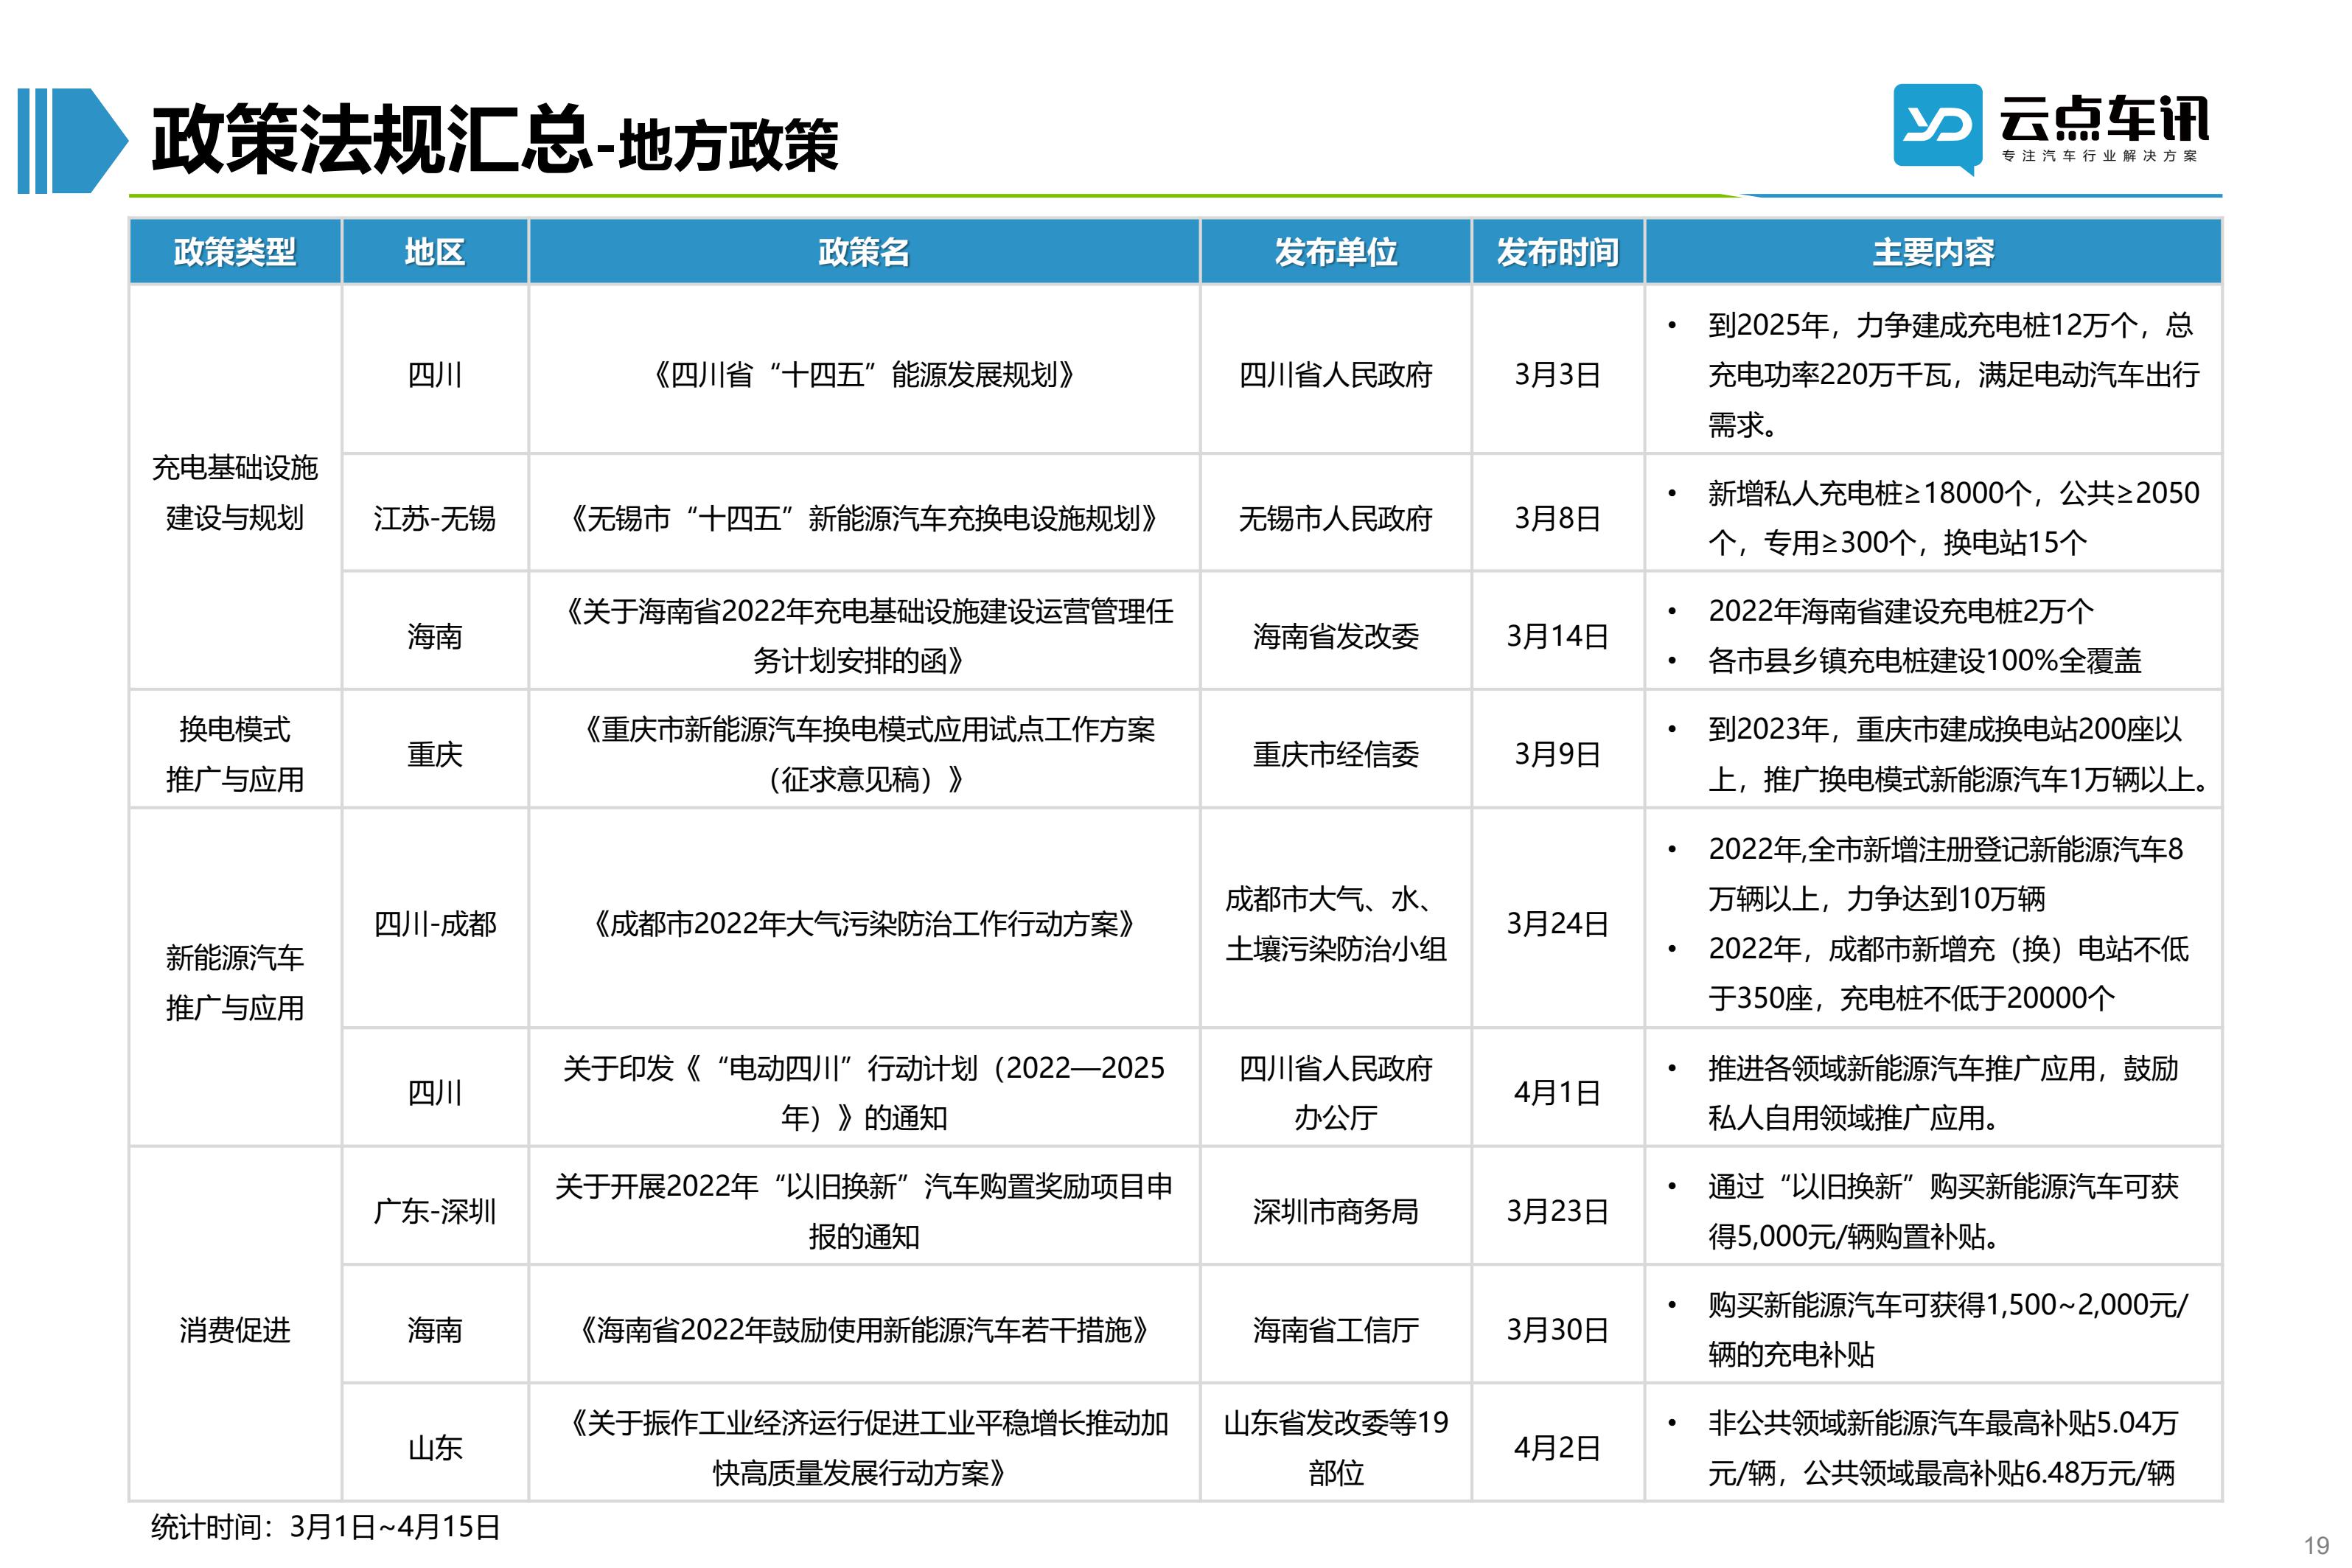Click the blue arrow title marker icon
Viewport: 2352px width, 1568px height.
point(73,141)
